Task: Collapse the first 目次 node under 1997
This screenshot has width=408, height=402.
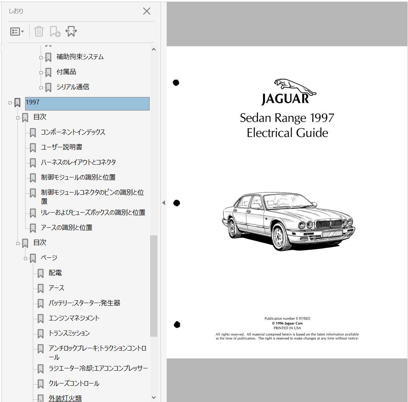Action: click(x=18, y=118)
